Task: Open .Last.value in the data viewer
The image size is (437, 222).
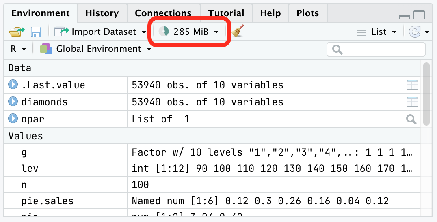Action: 412,85
